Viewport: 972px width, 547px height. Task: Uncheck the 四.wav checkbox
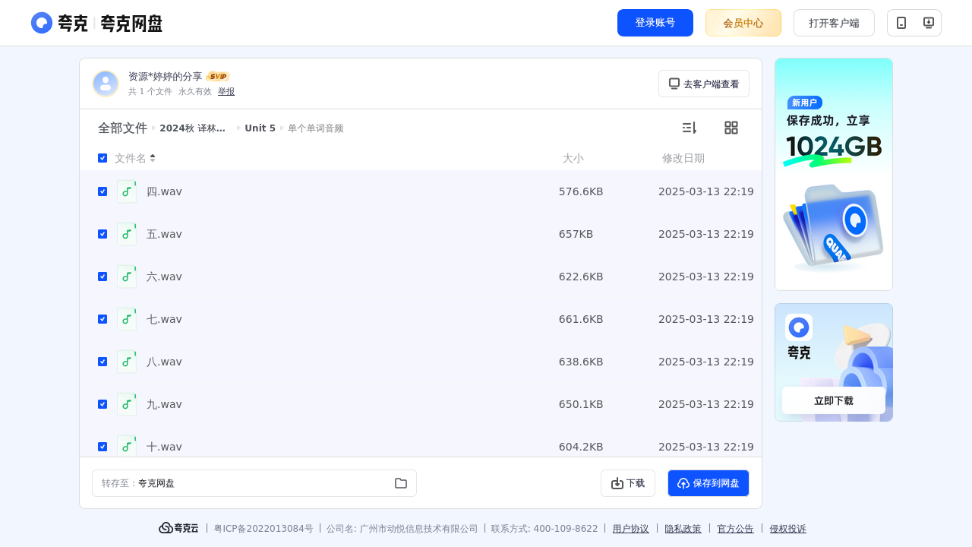(x=103, y=191)
